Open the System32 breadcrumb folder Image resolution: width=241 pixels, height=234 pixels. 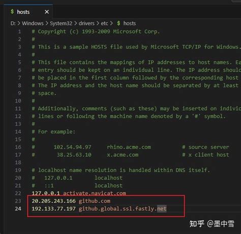[61, 23]
